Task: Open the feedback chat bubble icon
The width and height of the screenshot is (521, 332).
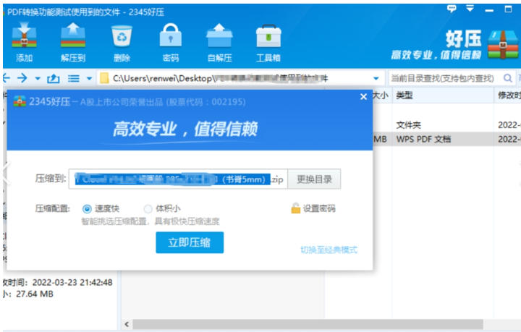Action: tap(452, 9)
